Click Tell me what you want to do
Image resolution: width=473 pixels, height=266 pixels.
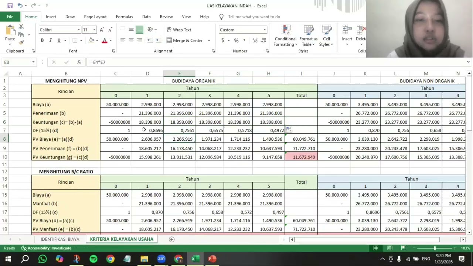point(254,17)
